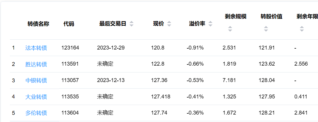
Task: Select bond code 113057 cell
Action: coord(70,80)
